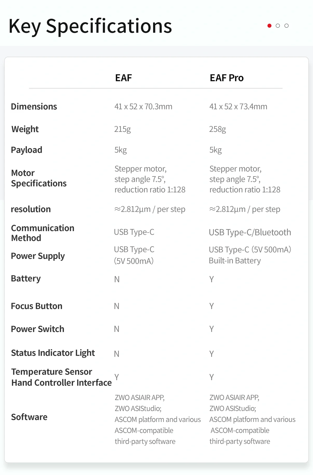Select the Motor Specifications label

pos(39,178)
